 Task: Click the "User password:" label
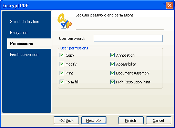coord(72,38)
